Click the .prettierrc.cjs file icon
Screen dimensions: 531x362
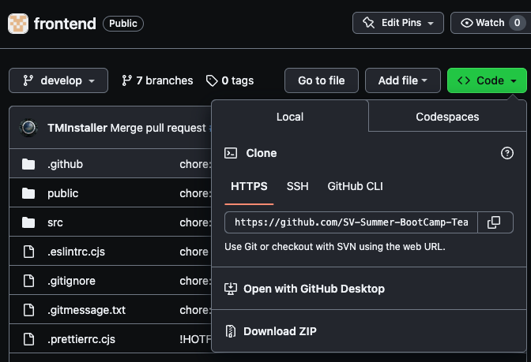(28, 339)
